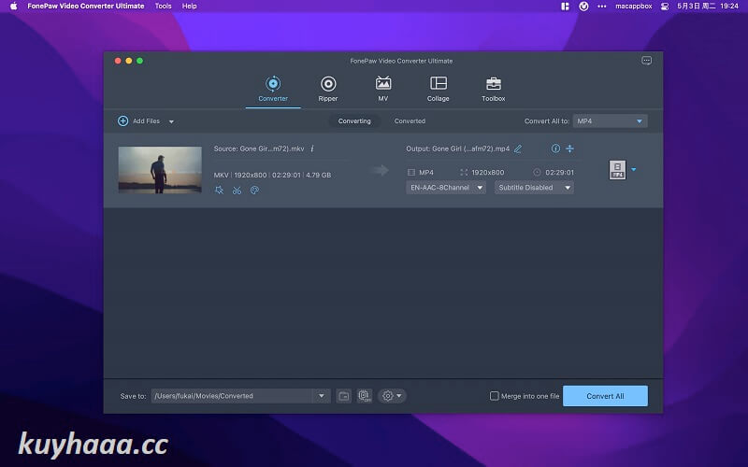Click the Save to path field
The height and width of the screenshot is (467, 748).
coord(232,395)
